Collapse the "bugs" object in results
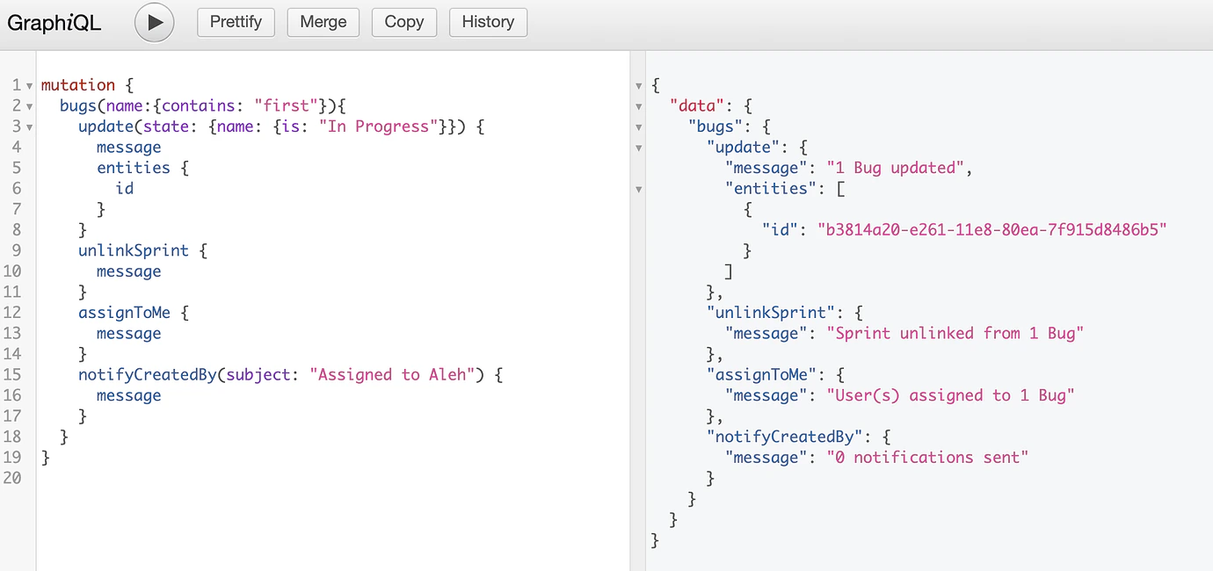This screenshot has width=1213, height=571. pos(639,127)
